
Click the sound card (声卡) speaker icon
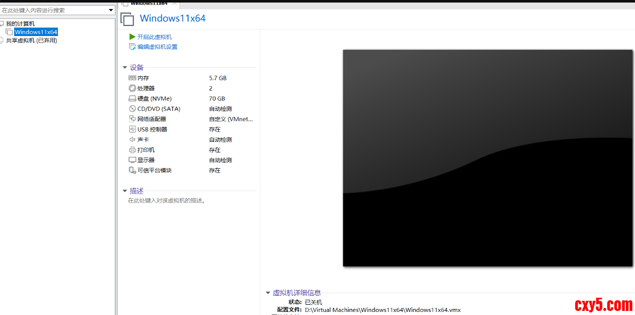[x=132, y=140]
